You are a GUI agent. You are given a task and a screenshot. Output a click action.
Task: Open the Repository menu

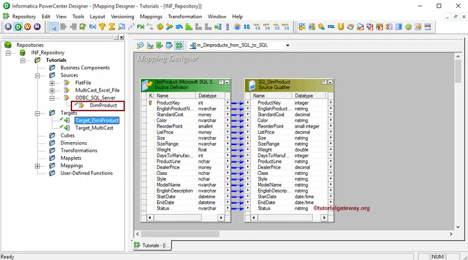coord(24,16)
